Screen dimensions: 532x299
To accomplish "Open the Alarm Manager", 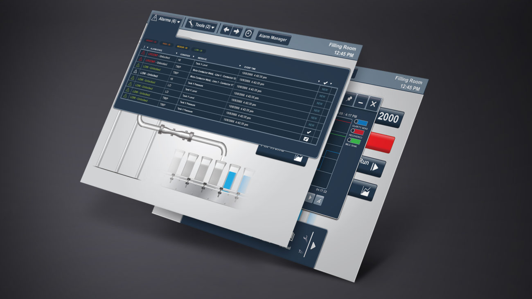I will click(274, 37).
